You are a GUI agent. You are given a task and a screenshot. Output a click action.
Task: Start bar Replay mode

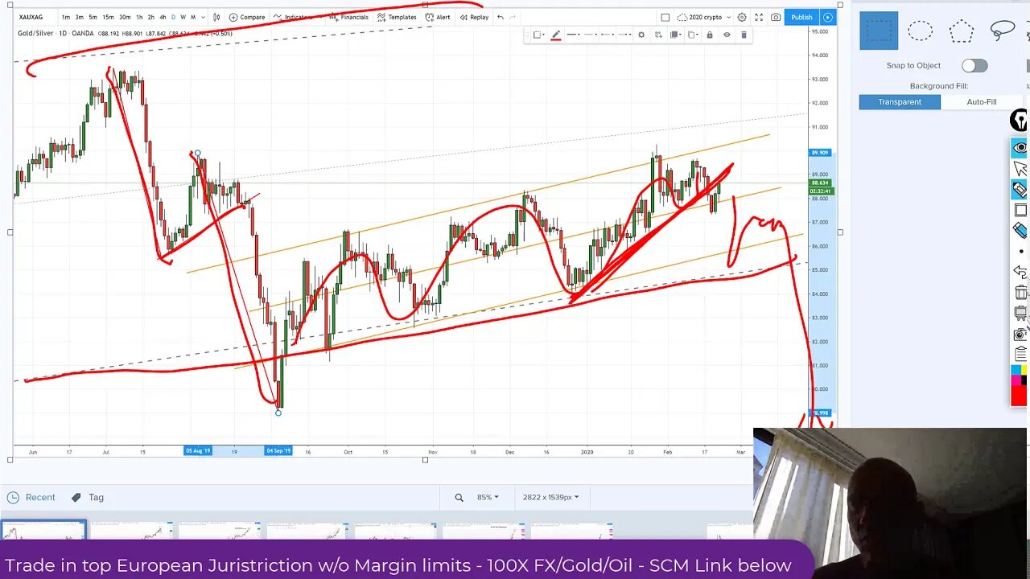click(x=474, y=17)
